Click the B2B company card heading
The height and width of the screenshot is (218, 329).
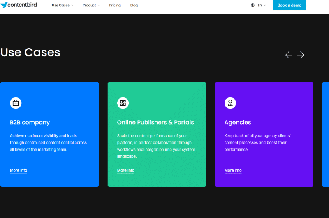pyautogui.click(x=30, y=122)
